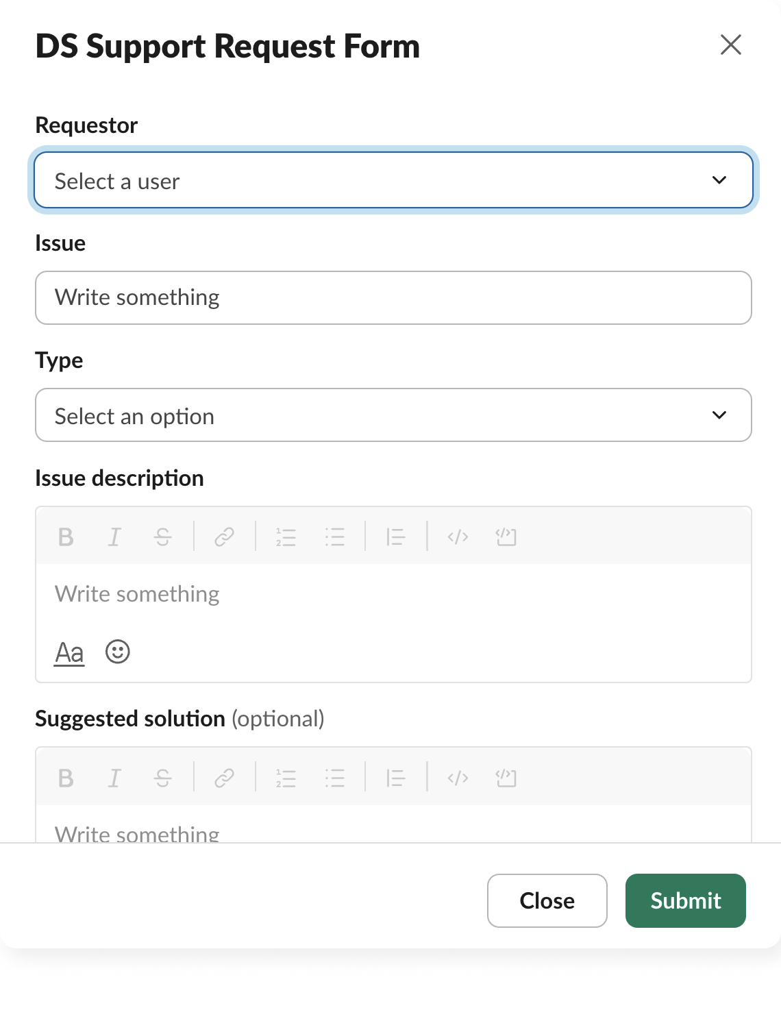Insert link in Suggested solution toolbar

tap(224, 778)
